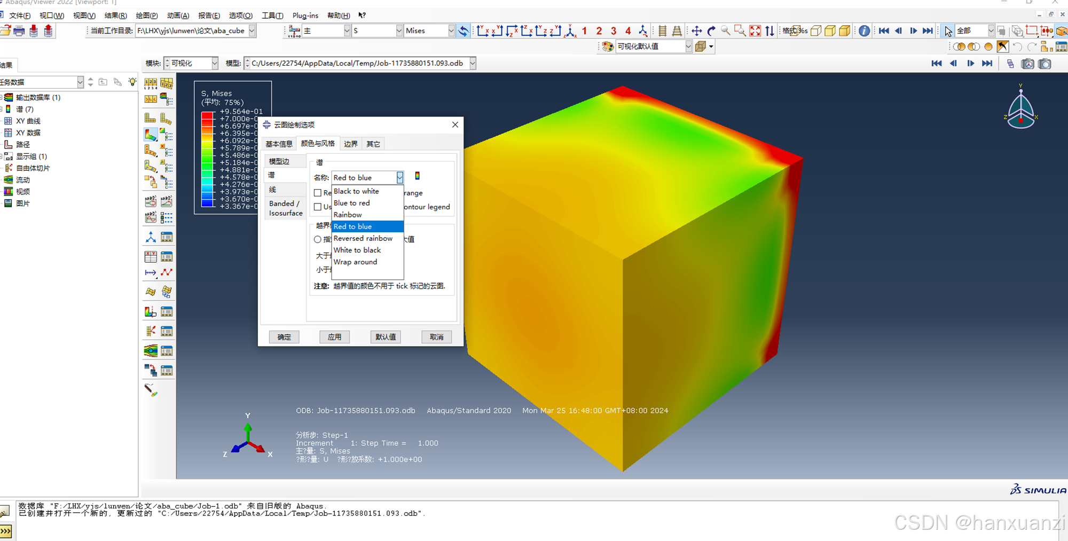Image resolution: width=1068 pixels, height=541 pixels.
Task: Open the S output variable dropdown
Action: (399, 31)
